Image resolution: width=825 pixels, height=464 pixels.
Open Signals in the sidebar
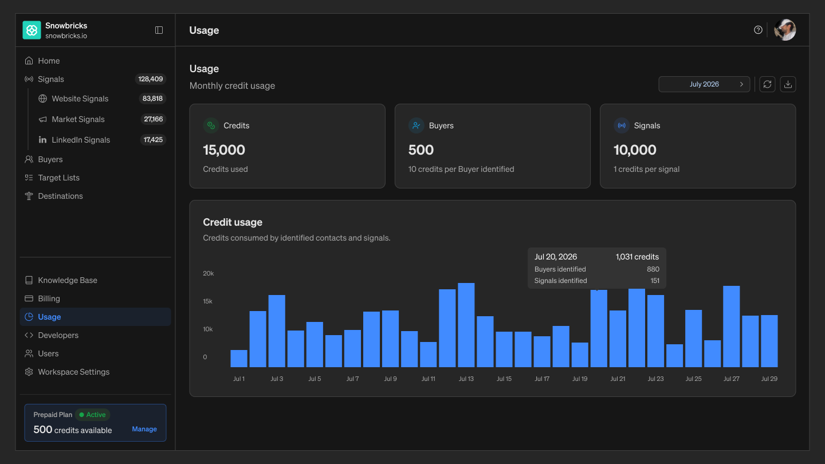point(96,79)
